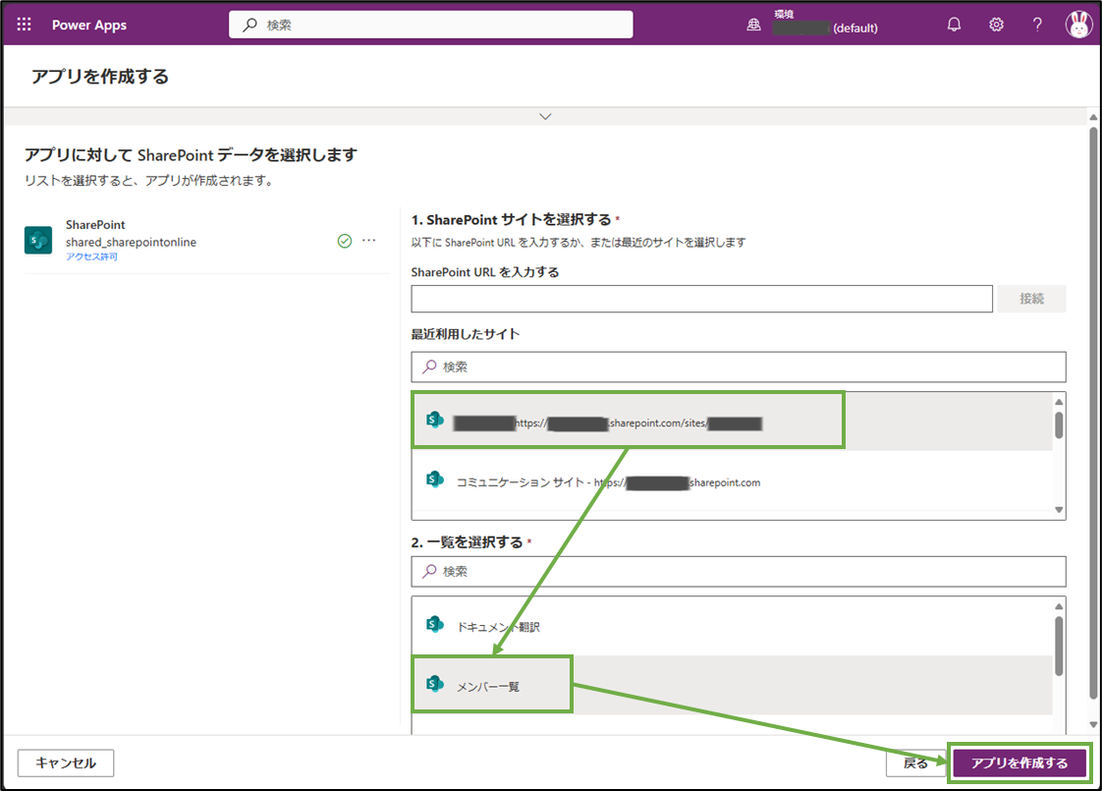Click the top search box
Viewport: 1102px width, 791px height.
[x=431, y=25]
